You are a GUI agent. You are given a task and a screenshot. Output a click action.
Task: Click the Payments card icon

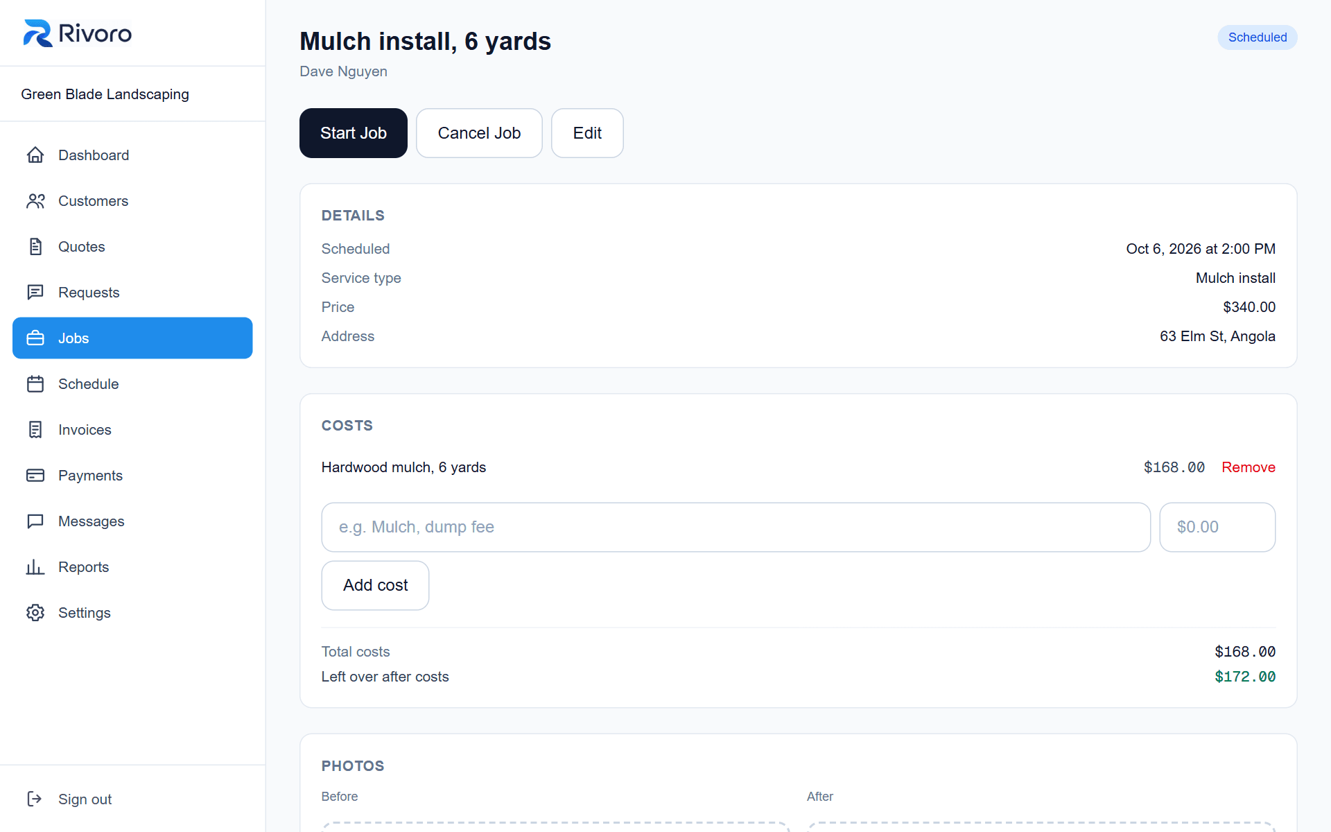click(35, 476)
